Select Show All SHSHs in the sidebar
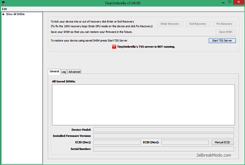Screen dimensions: 245x165 (15, 14)
